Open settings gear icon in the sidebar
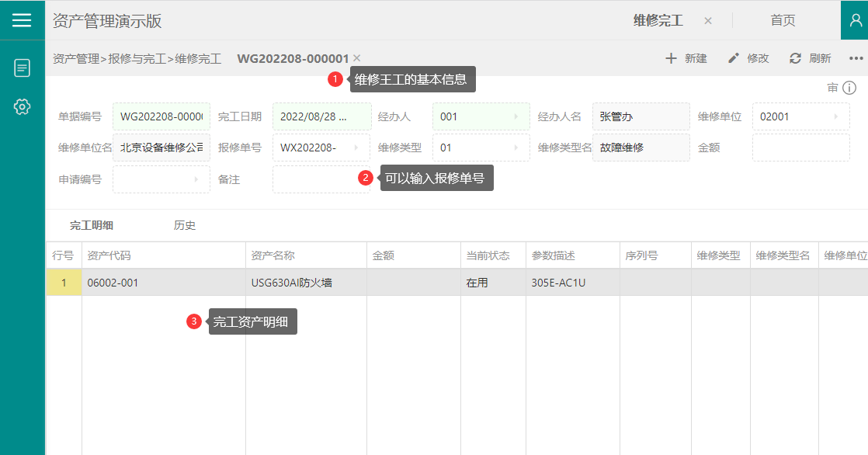 [23, 107]
